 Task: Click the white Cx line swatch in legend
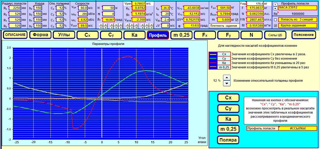coord(213,54)
